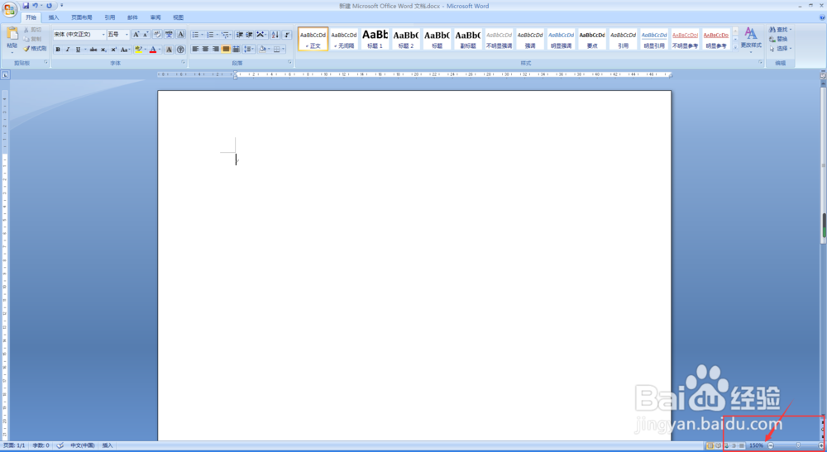Image resolution: width=827 pixels, height=452 pixels.
Task: Toggle superscript formatting
Action: [113, 50]
